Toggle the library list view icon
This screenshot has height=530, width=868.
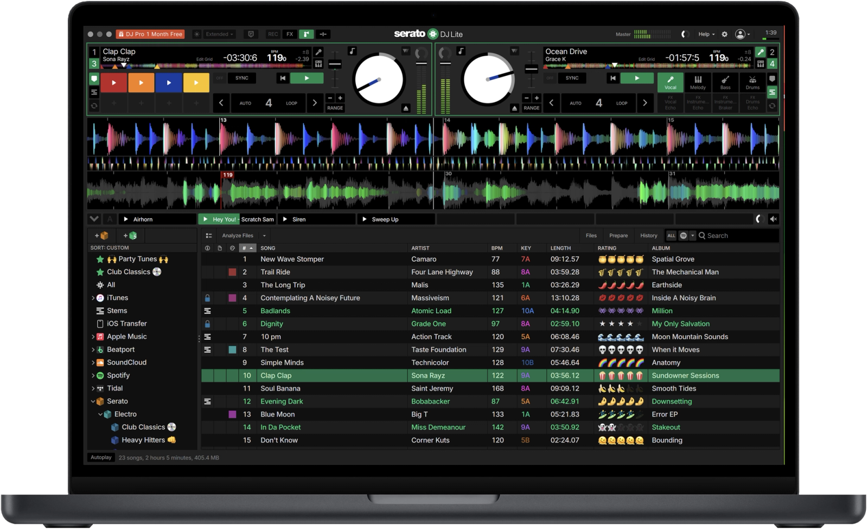pos(209,236)
